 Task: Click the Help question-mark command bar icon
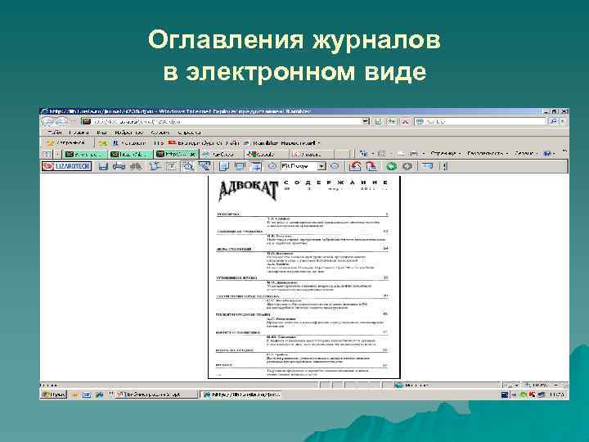click(x=549, y=153)
